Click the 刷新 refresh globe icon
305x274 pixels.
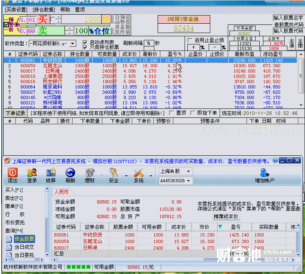pyautogui.click(x=70, y=172)
